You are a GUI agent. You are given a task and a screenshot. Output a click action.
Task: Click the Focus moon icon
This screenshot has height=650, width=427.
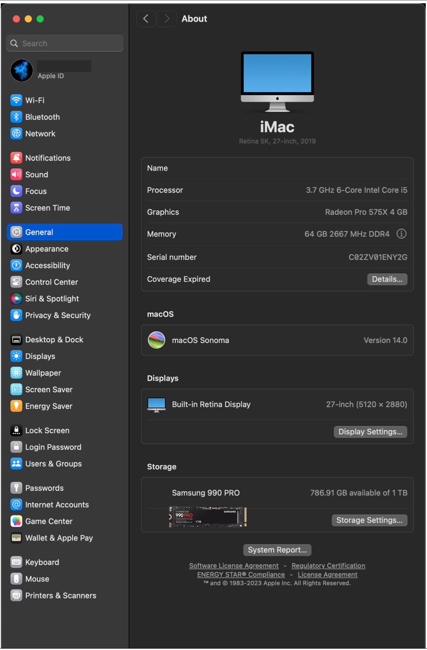click(x=16, y=191)
